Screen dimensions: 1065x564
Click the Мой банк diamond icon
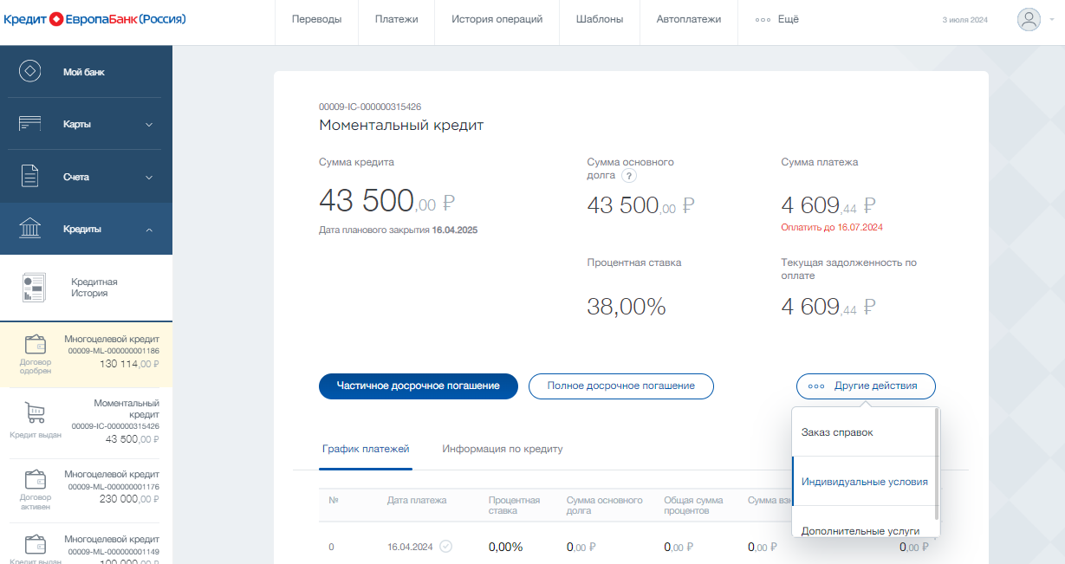pyautogui.click(x=30, y=72)
